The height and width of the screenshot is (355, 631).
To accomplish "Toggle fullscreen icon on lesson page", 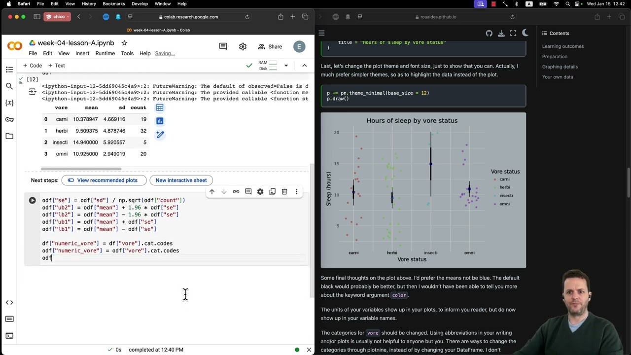I will tap(513, 33).
